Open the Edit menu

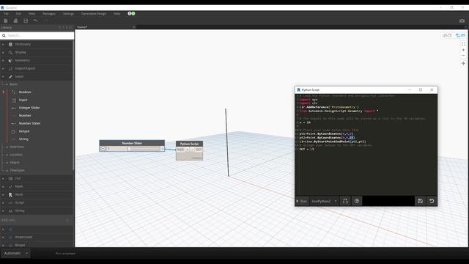18,14
